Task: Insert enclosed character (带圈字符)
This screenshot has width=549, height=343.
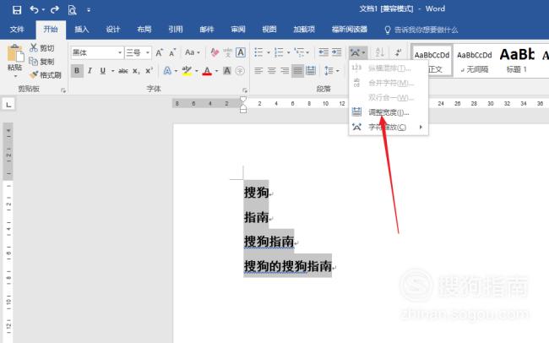Action: 240,71
